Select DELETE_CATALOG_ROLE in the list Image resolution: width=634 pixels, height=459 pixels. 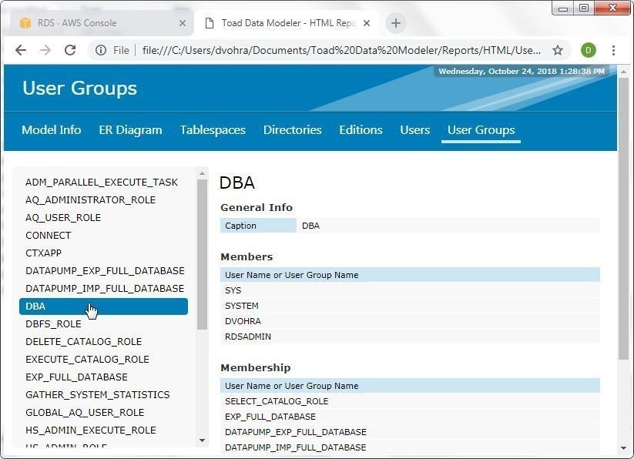83,342
